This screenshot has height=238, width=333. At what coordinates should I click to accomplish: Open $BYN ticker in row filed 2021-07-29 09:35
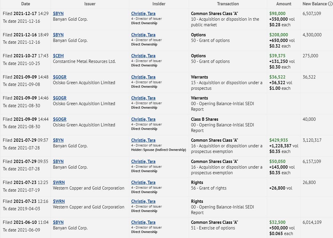(x=58, y=161)
